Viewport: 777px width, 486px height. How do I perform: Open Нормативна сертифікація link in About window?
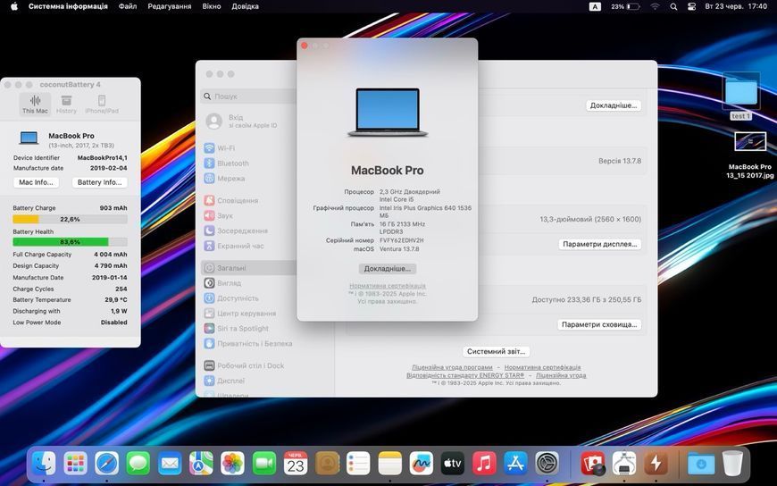(388, 286)
